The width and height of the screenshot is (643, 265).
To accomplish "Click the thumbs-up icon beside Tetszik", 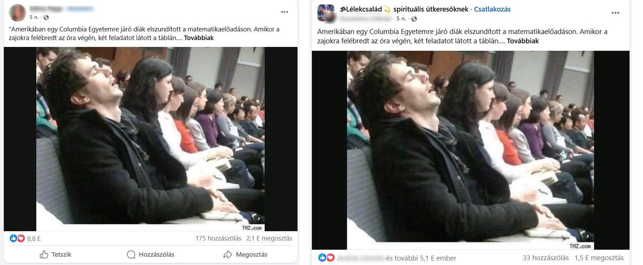I will [44, 255].
